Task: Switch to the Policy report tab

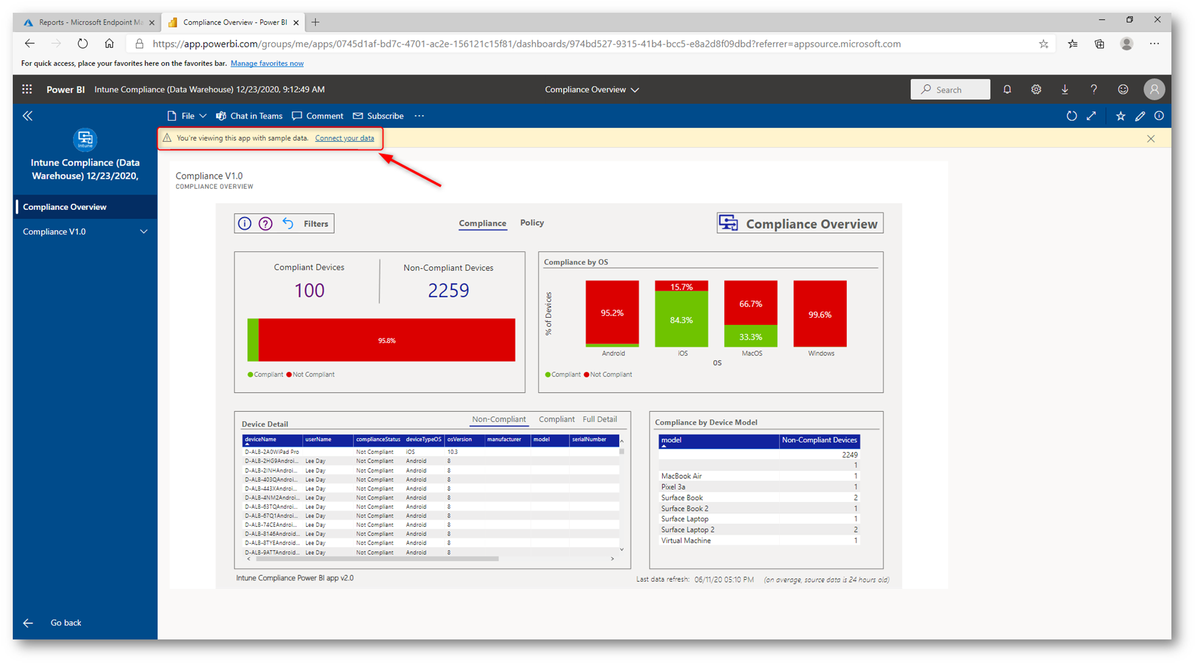Action: pyautogui.click(x=532, y=223)
